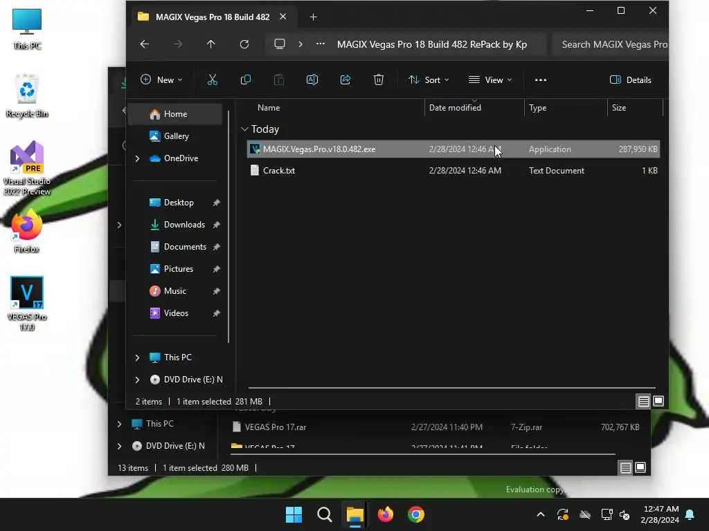
Task: Expand DVD Drive (E:) in background window
Action: (119, 446)
